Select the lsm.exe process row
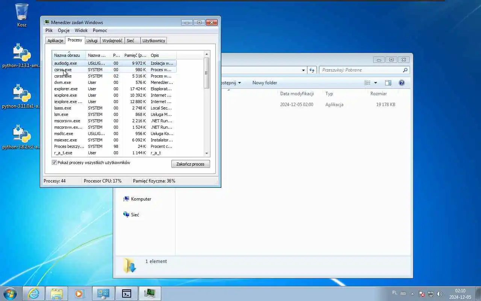Image resolution: width=481 pixels, height=301 pixels. click(114, 114)
